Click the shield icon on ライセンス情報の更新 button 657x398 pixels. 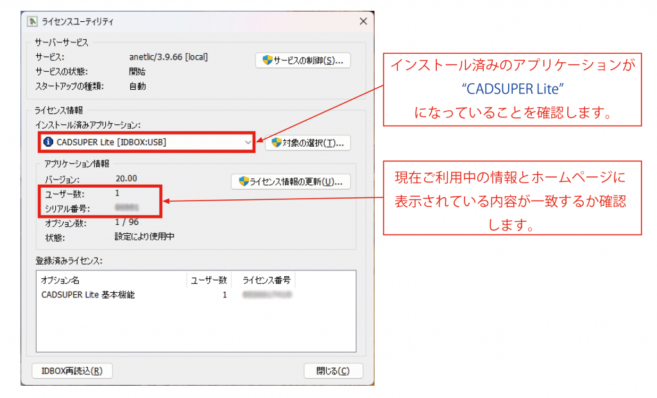243,181
